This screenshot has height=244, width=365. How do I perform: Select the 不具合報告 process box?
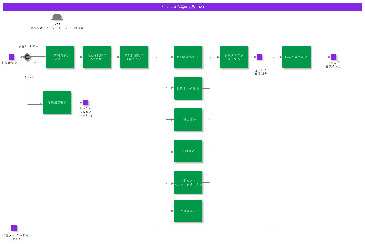click(x=188, y=211)
